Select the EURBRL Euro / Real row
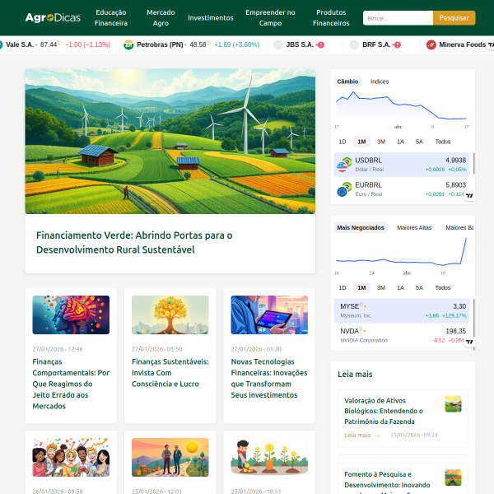Image resolution: width=494 pixels, height=494 pixels. [x=402, y=189]
